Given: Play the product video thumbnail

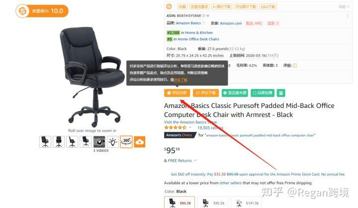Looking at the screenshot, I should point(99,142).
